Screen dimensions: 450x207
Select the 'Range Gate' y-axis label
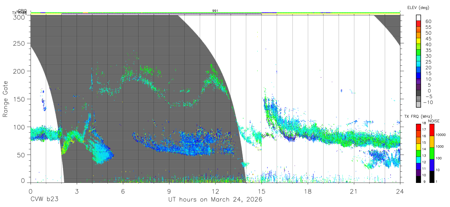5,99
